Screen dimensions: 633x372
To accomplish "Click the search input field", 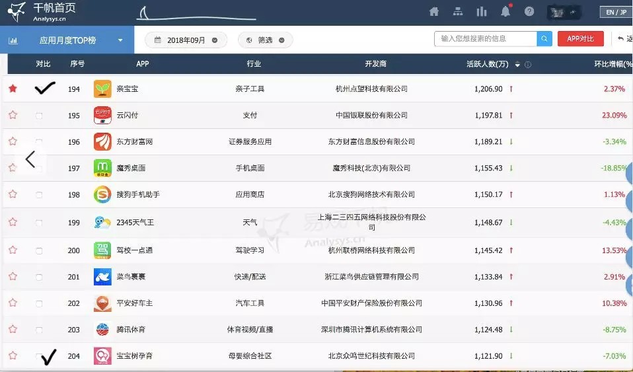I will 486,39.
